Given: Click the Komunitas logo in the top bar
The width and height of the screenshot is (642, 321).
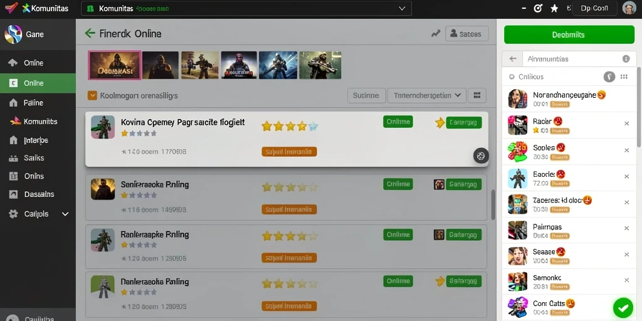Looking at the screenshot, I should 45,8.
